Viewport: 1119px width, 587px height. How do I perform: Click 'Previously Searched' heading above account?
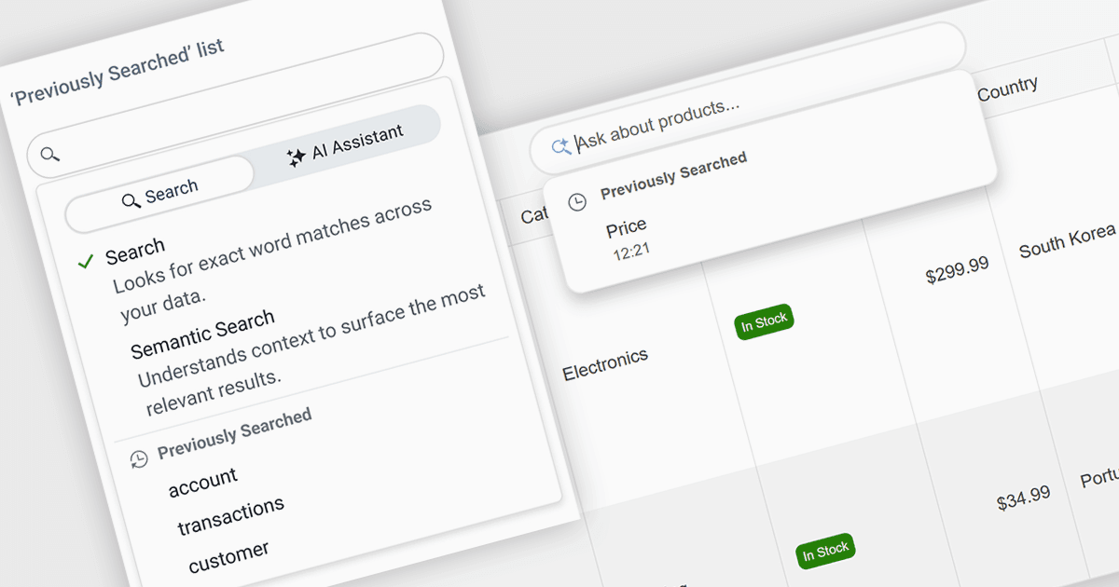point(234,433)
